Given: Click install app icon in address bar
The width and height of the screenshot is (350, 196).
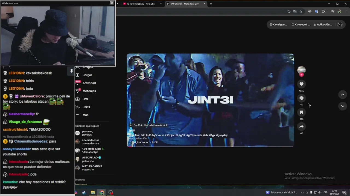Looking at the screenshot, I should [289, 11].
